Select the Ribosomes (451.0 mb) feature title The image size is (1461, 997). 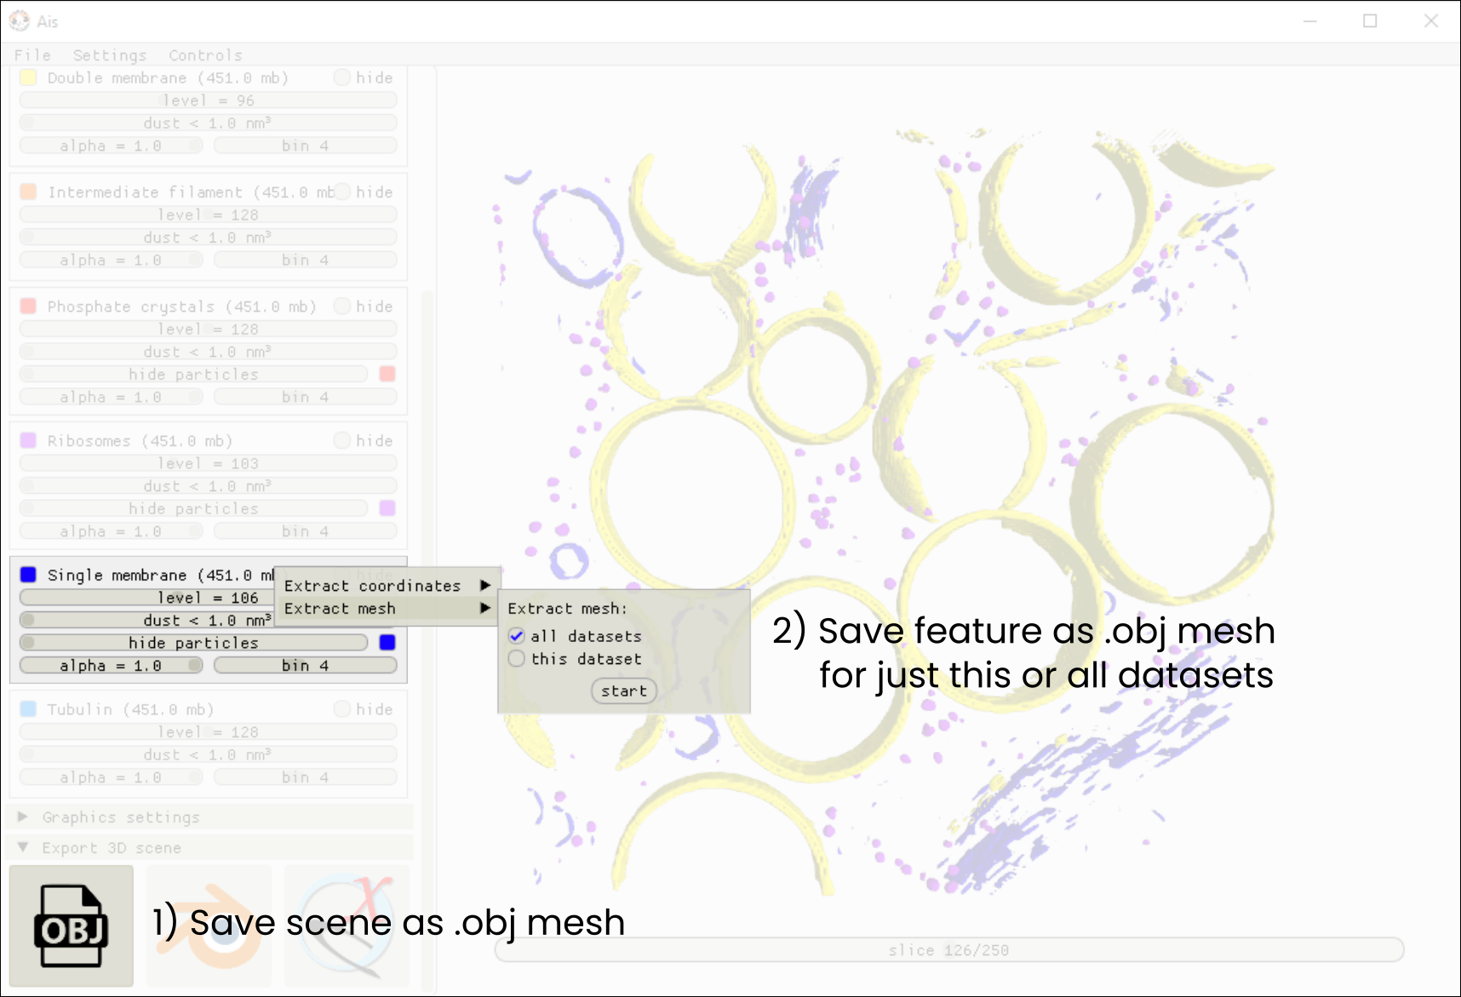tap(140, 441)
